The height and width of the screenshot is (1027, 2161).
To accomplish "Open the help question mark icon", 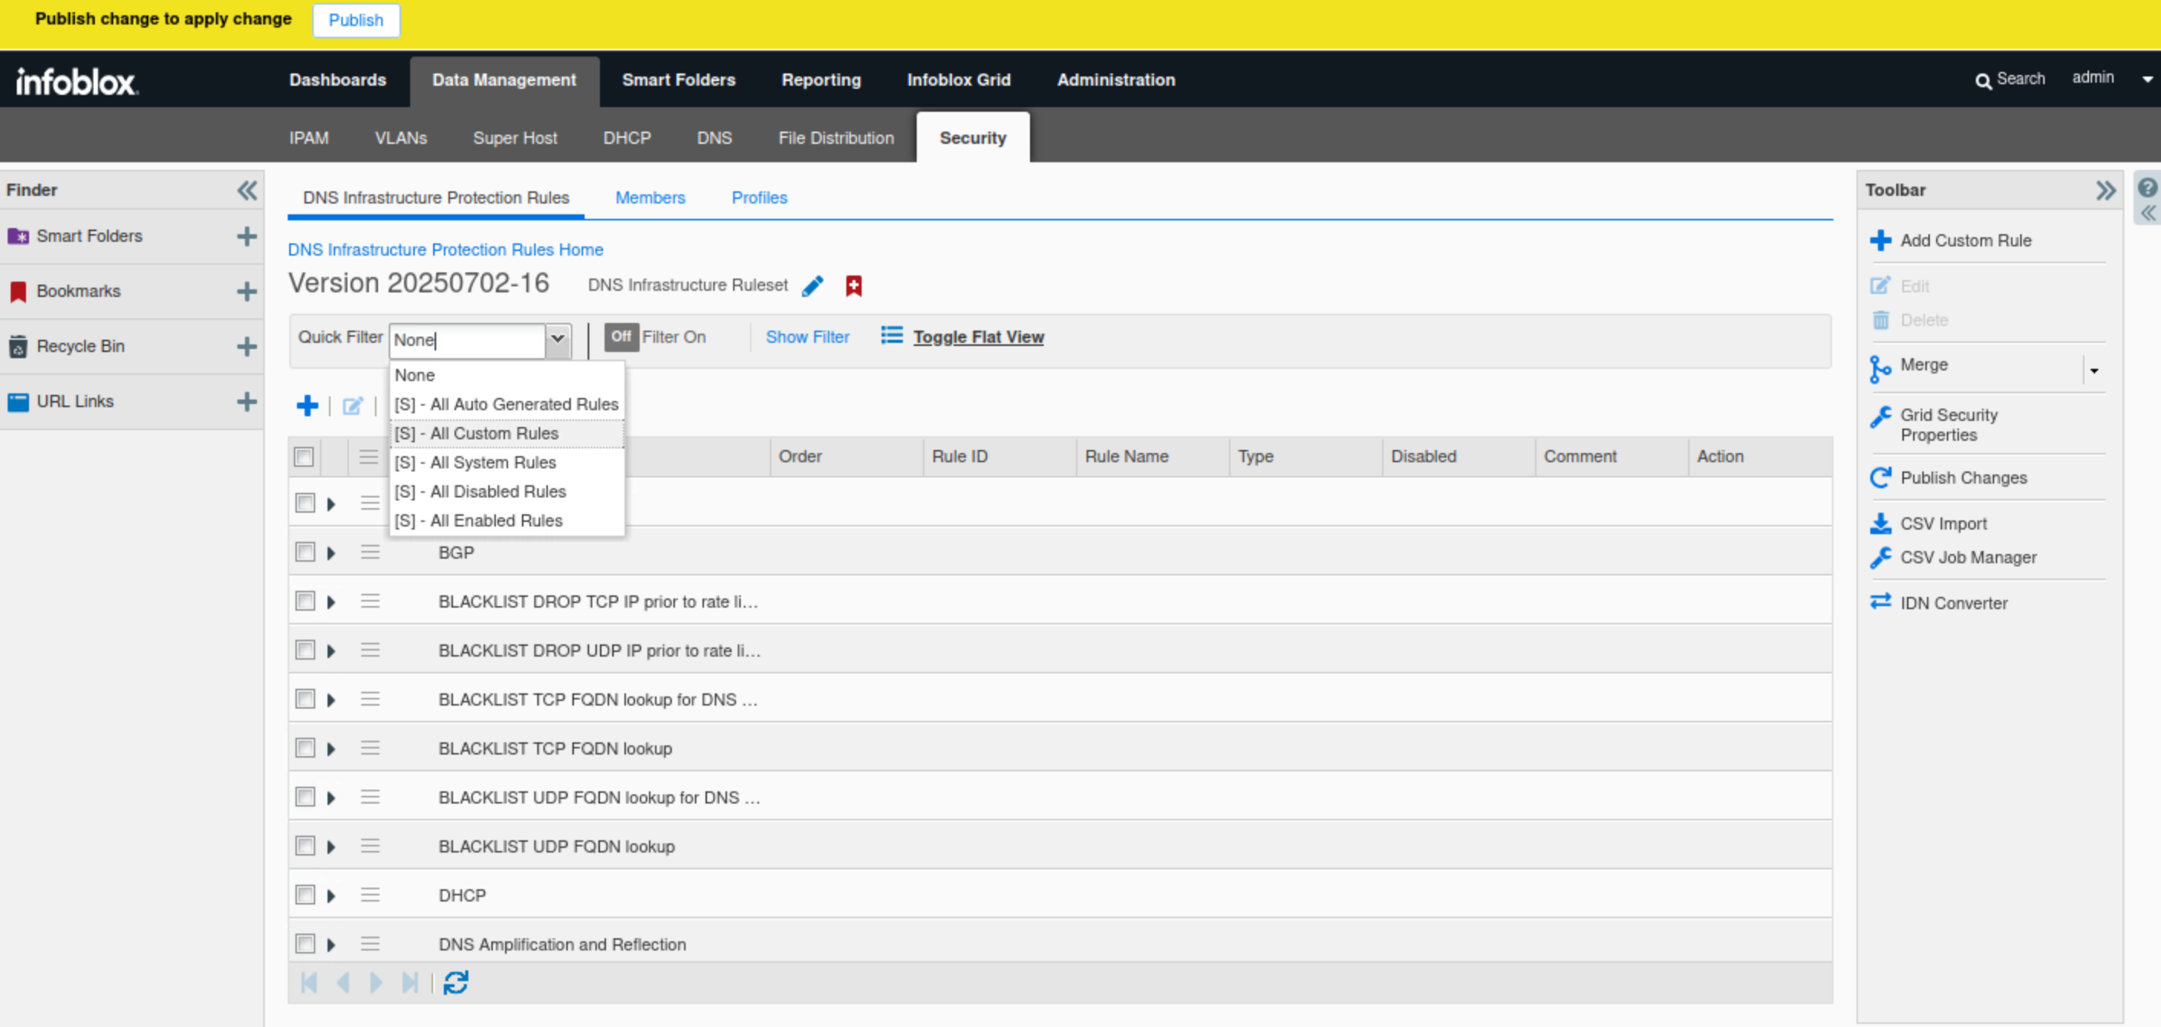I will point(2147,187).
